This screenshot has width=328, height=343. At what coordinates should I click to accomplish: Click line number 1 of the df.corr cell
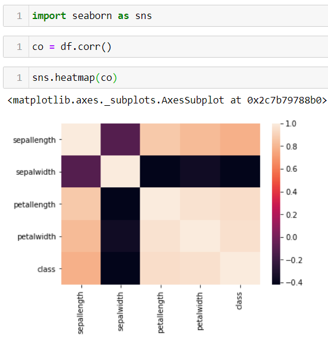(20, 47)
